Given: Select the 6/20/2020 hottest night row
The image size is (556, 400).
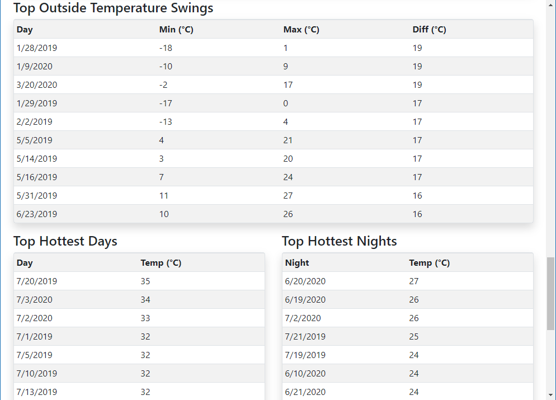Looking at the screenshot, I should (x=305, y=281).
